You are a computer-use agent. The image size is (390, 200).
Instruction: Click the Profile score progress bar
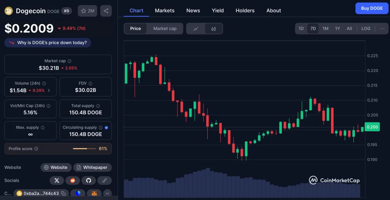(84, 149)
